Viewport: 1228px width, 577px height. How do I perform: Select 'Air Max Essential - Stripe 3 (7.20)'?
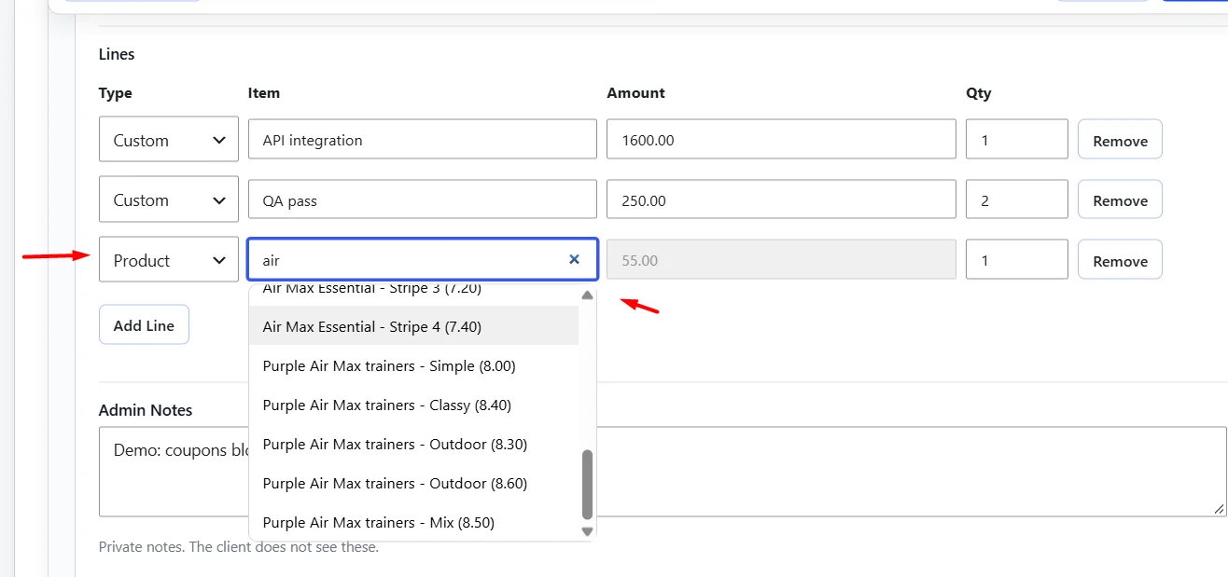(x=414, y=293)
